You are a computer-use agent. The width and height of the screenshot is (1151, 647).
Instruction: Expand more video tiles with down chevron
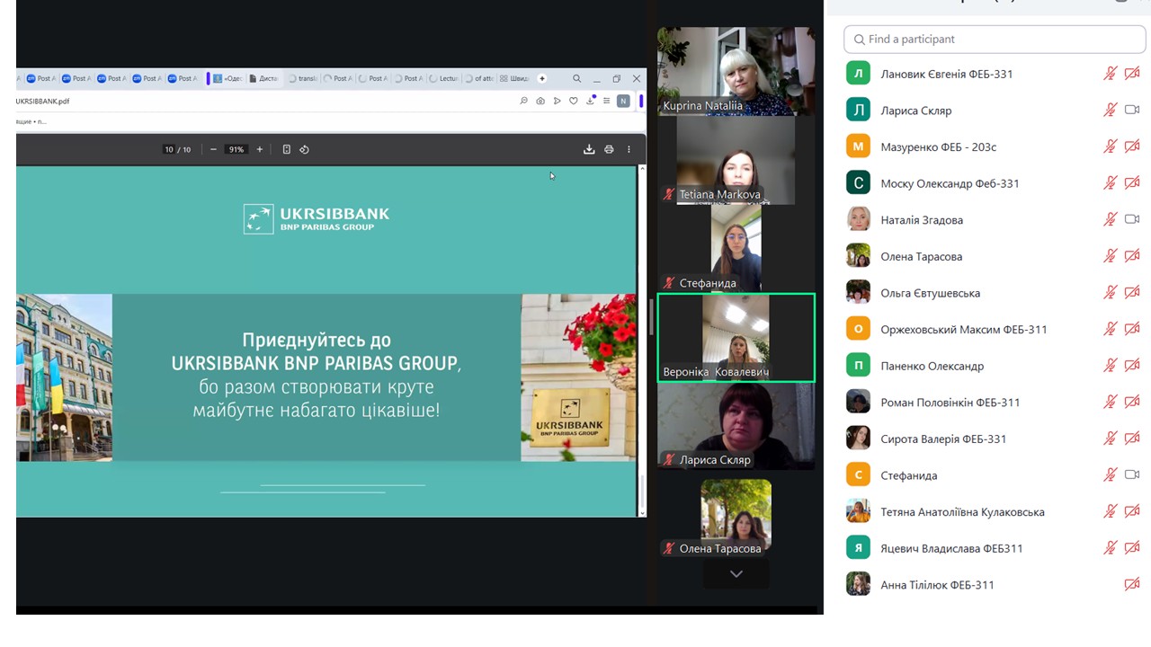[736, 573]
